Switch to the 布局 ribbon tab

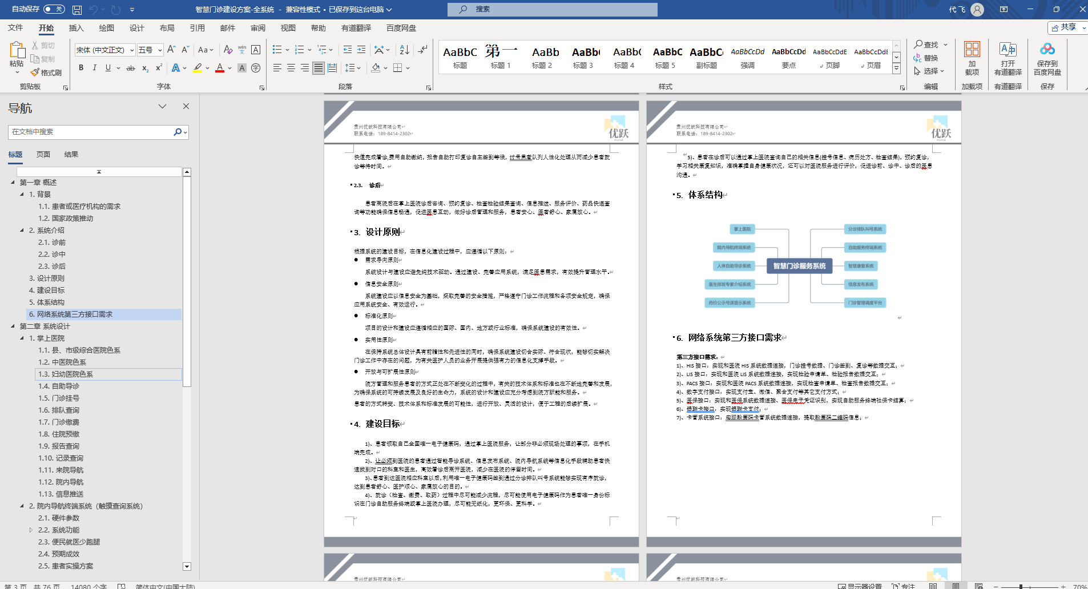click(167, 28)
